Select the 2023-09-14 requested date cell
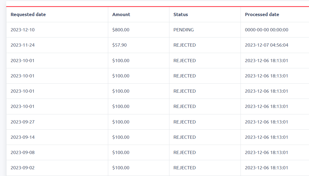Screen dimensions: 309x176 23,137
